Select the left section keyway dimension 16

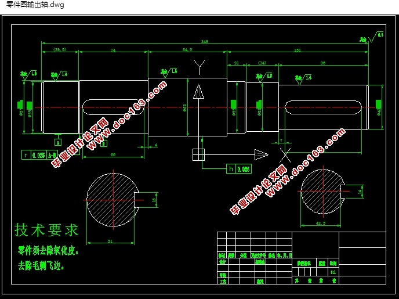(154, 200)
